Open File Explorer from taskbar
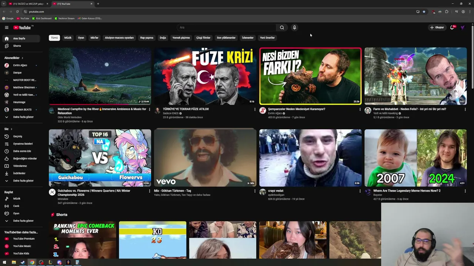 [14, 262]
